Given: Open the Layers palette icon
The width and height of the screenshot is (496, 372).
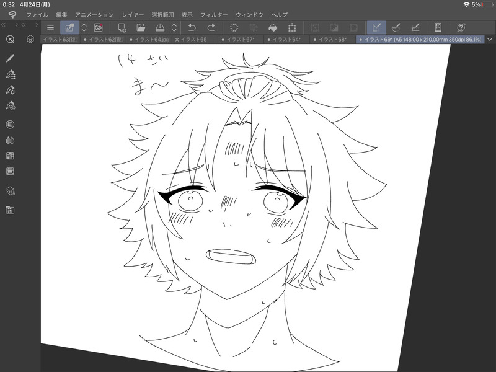Looking at the screenshot, I should pos(30,39).
